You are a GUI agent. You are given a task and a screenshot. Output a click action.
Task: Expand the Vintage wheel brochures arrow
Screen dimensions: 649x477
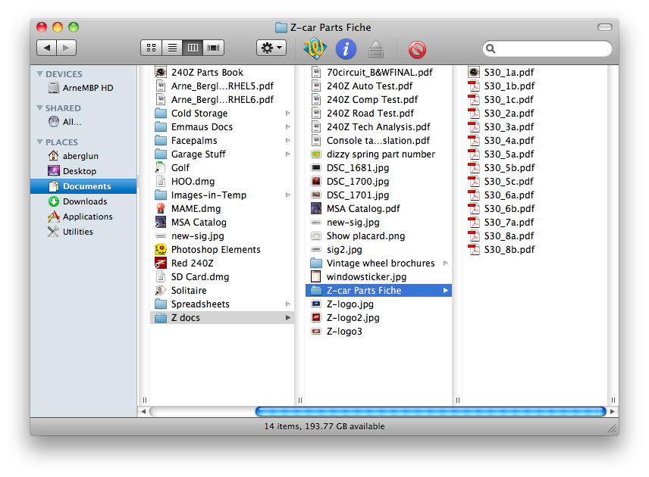coord(446,263)
